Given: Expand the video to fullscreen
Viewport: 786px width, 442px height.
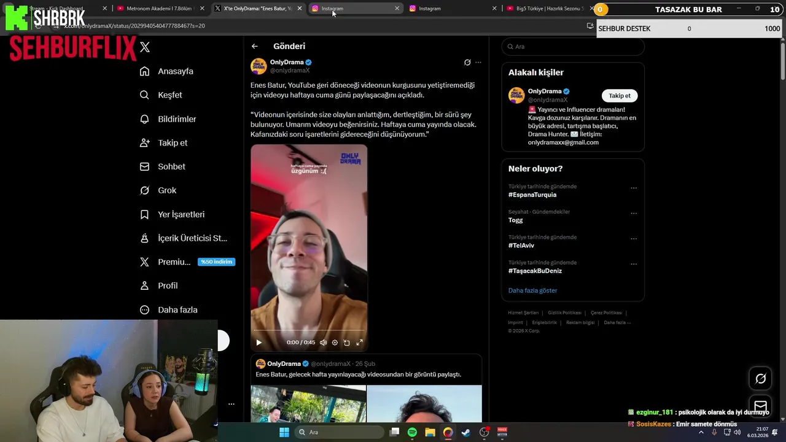Looking at the screenshot, I should [359, 343].
